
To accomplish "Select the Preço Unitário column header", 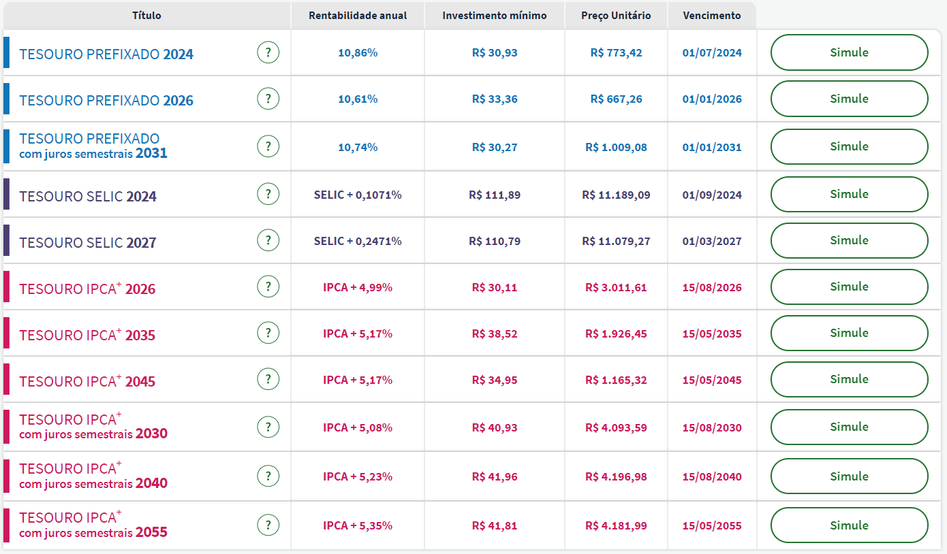I will 616,16.
